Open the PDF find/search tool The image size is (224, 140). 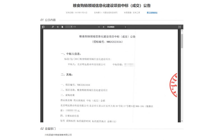pyautogui.click(x=53, y=27)
